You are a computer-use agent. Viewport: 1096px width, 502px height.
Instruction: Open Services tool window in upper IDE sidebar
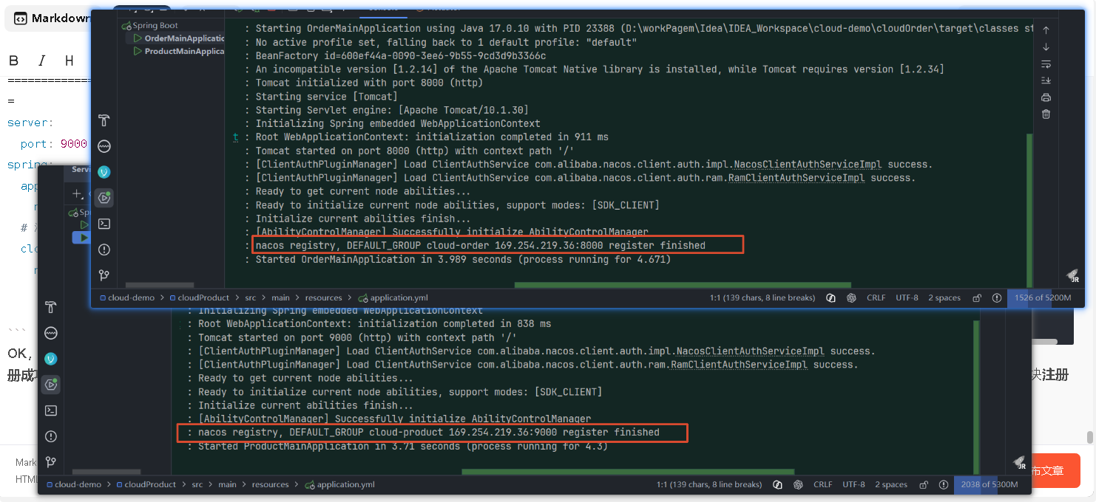(104, 197)
